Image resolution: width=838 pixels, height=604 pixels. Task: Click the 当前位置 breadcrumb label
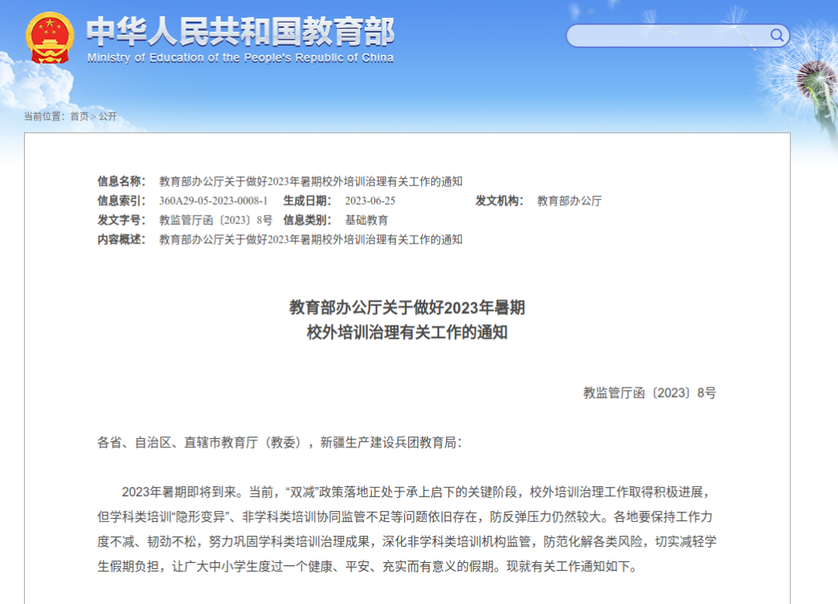pyautogui.click(x=44, y=116)
